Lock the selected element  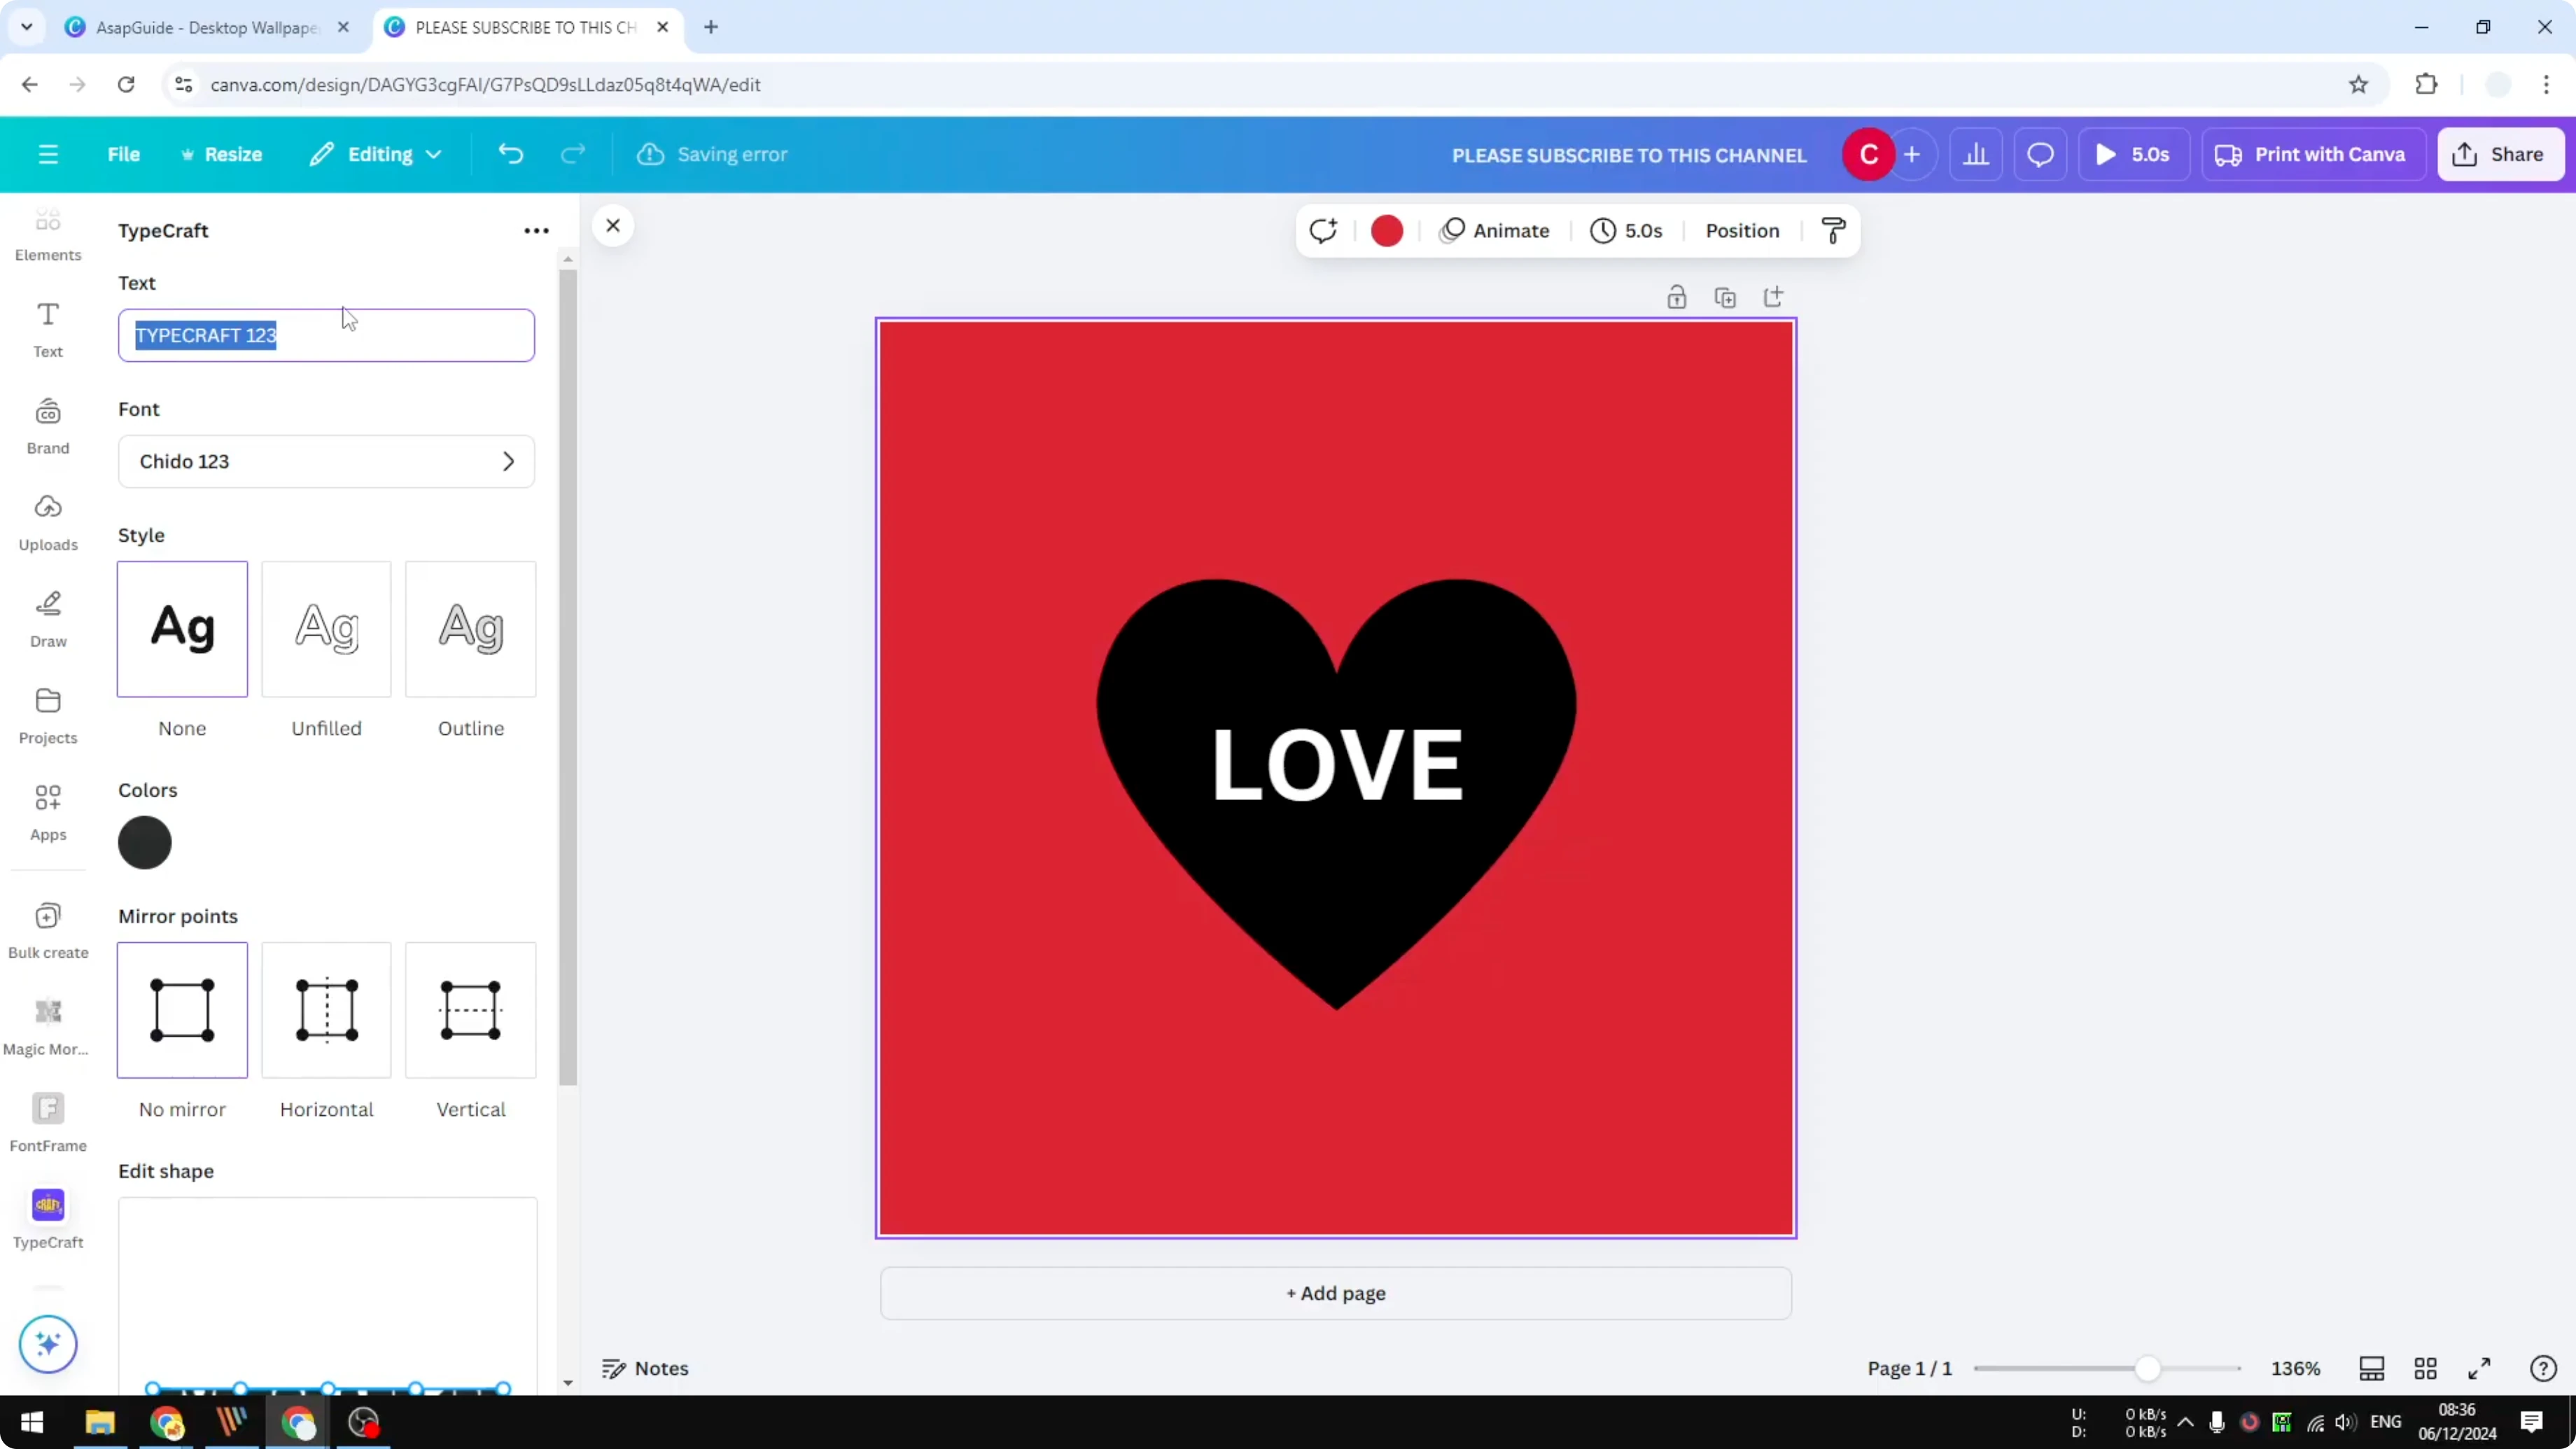[x=1677, y=296]
